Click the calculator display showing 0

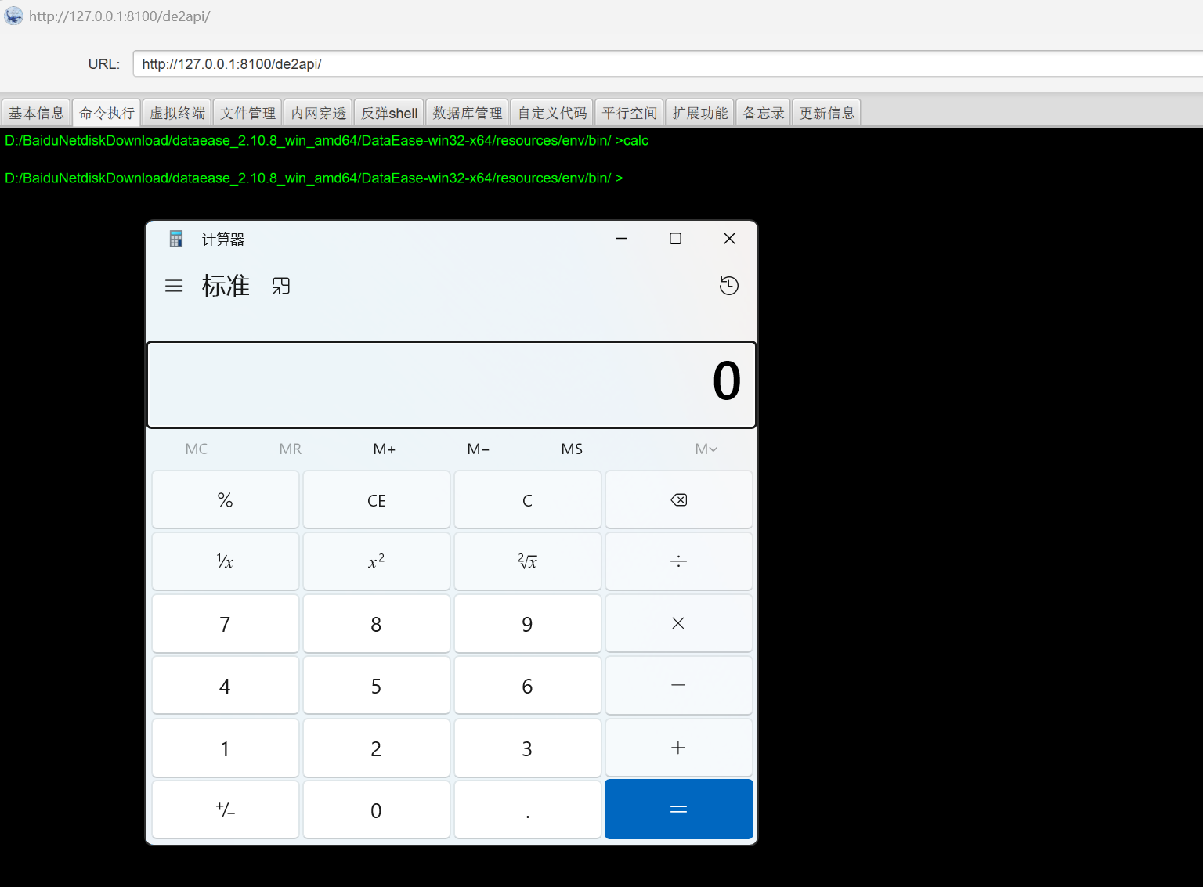pos(451,384)
